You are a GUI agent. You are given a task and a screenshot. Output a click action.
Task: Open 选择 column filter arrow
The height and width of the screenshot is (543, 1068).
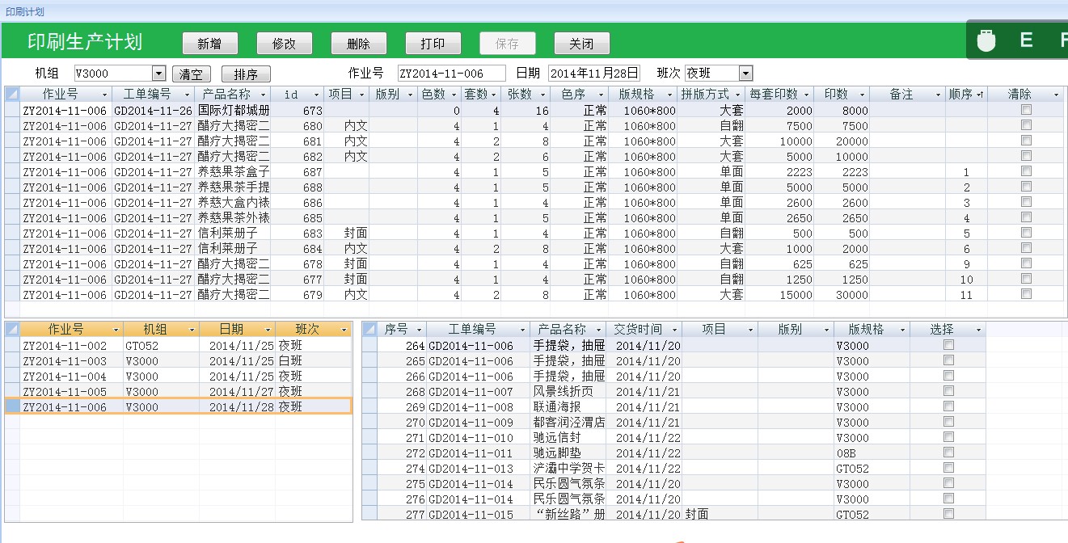coord(979,330)
